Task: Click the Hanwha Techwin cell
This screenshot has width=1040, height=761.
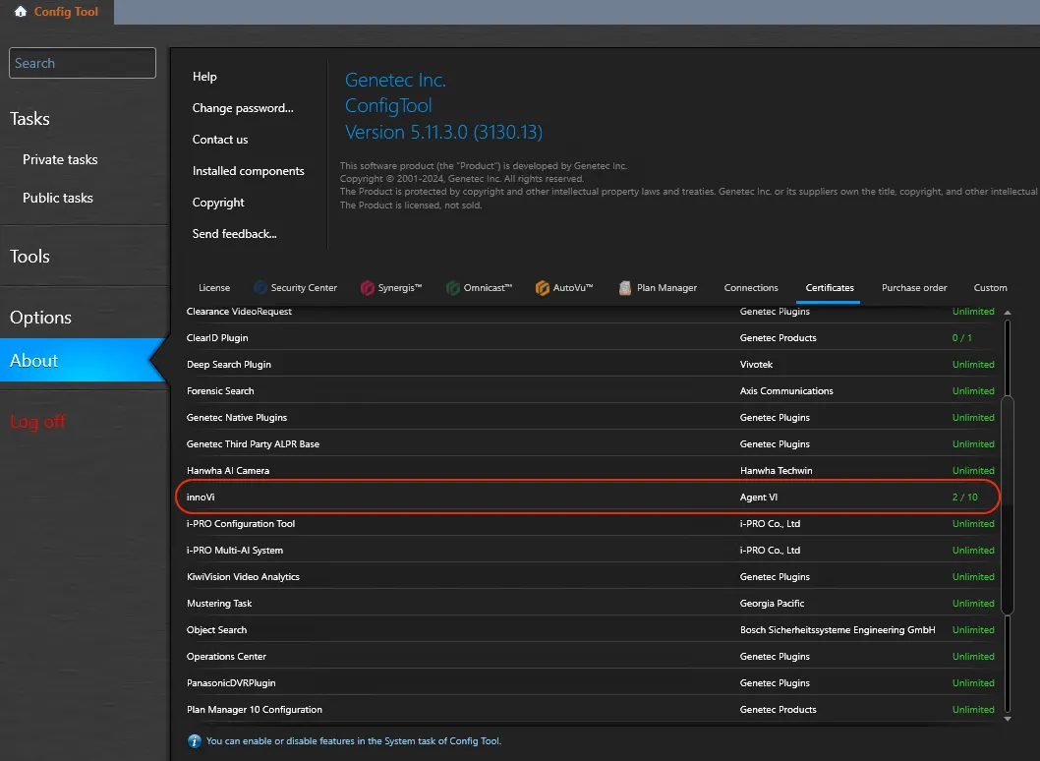Action: 776,470
